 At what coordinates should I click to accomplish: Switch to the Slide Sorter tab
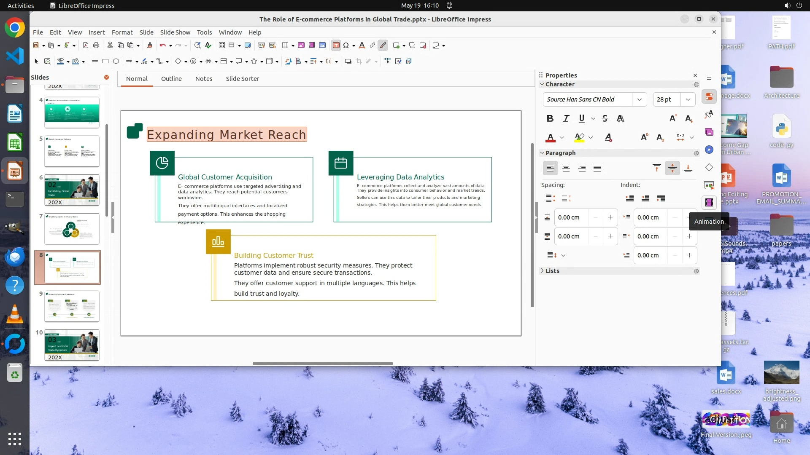pyautogui.click(x=242, y=79)
